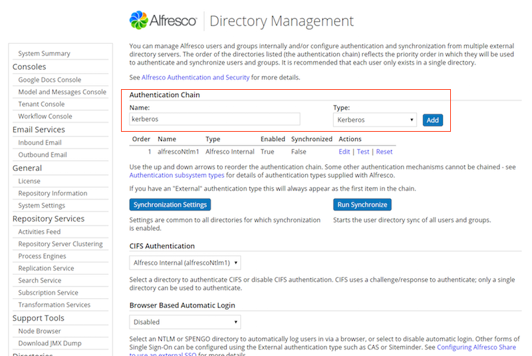Click the Name field containing kerberos

pyautogui.click(x=214, y=119)
